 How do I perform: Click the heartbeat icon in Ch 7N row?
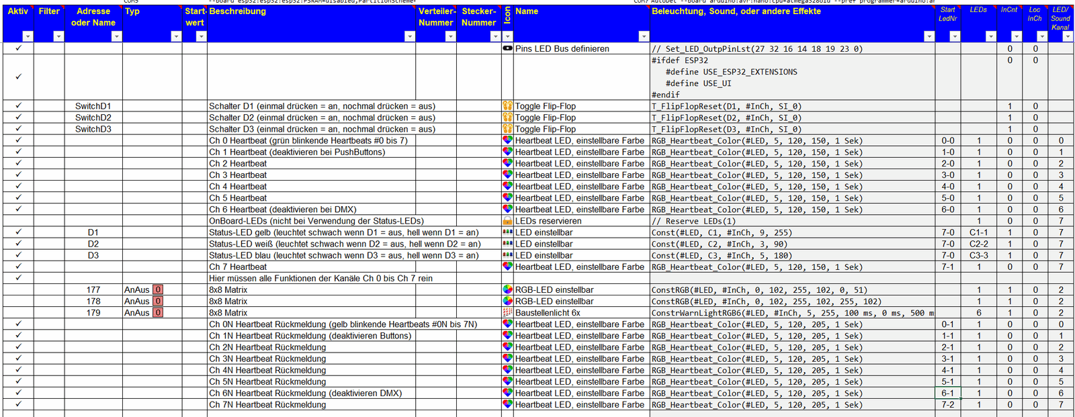tap(507, 405)
